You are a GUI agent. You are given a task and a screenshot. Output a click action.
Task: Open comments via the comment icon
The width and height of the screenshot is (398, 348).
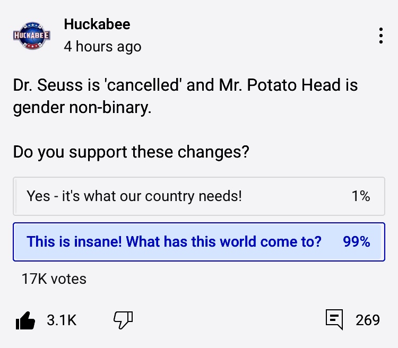[x=334, y=320]
